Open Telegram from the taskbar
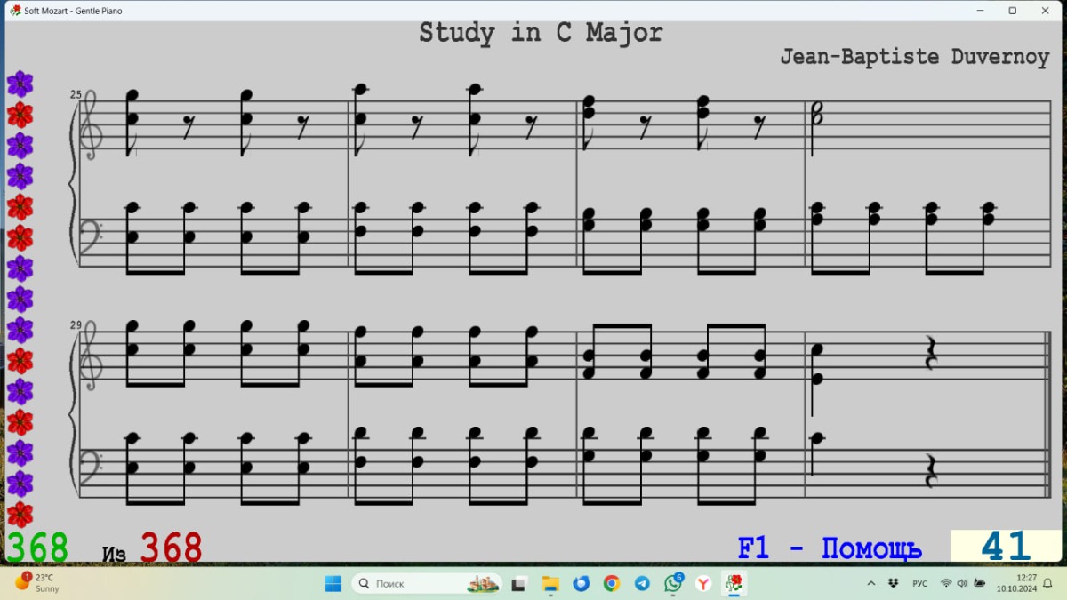This screenshot has width=1067, height=600. click(x=642, y=584)
